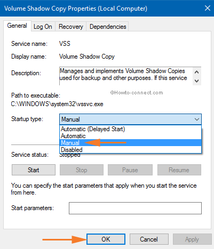This screenshot has height=249, width=214.
Task: Focus the Start parameters text field
Action: 135,208
